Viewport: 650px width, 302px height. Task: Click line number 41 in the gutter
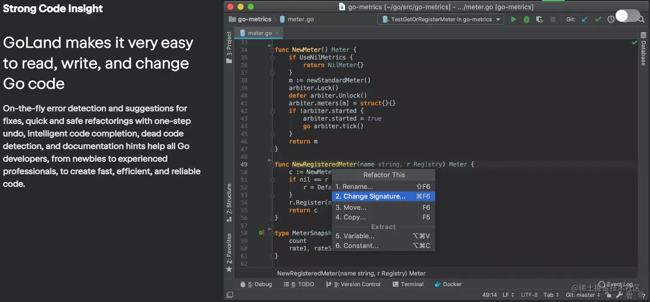tap(244, 103)
